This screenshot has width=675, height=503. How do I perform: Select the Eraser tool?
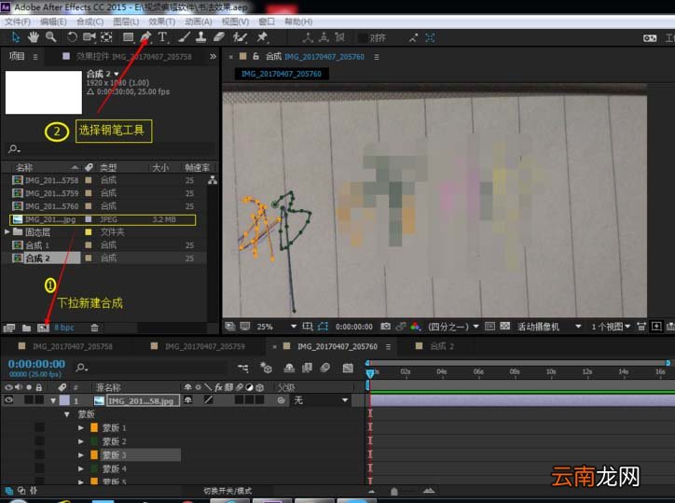[x=219, y=37]
